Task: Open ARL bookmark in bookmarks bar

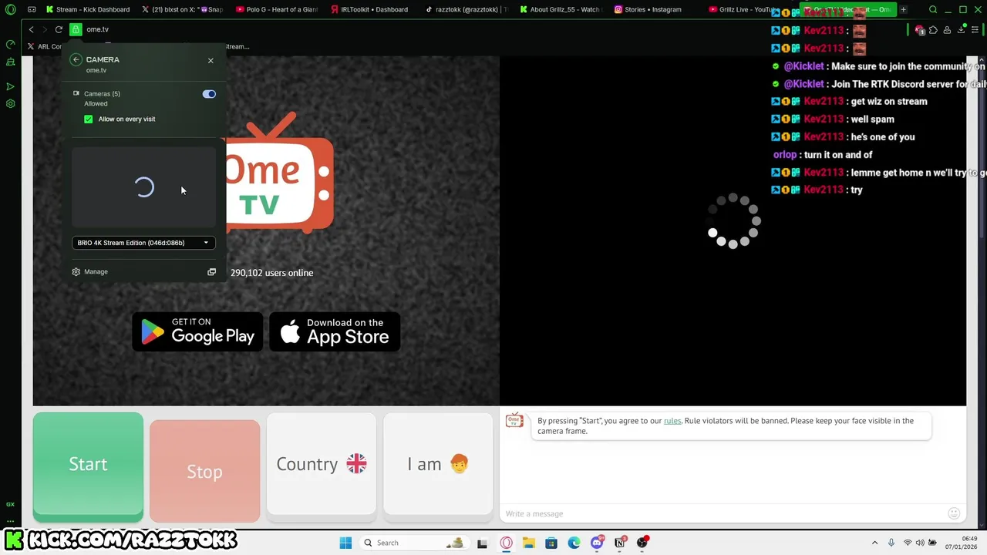Action: point(44,46)
